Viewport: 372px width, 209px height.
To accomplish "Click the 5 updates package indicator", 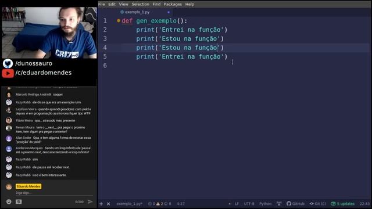I will [x=342, y=204].
